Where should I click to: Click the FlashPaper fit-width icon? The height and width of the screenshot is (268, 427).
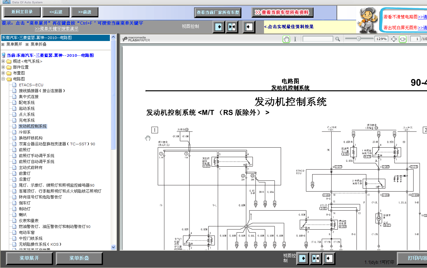point(403,39)
